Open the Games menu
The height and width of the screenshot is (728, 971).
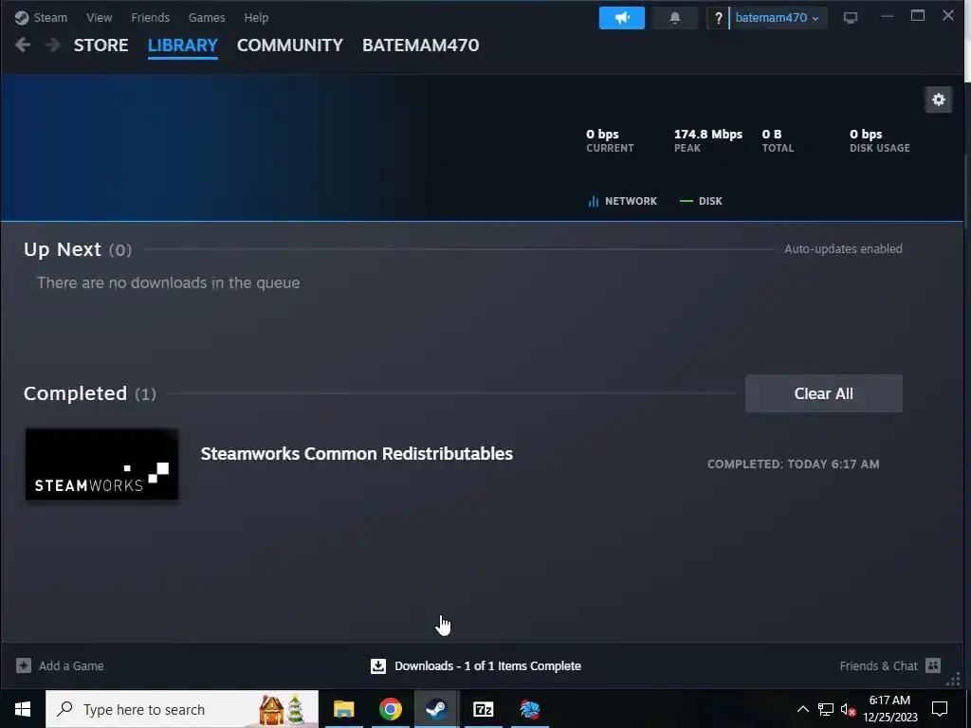click(207, 17)
